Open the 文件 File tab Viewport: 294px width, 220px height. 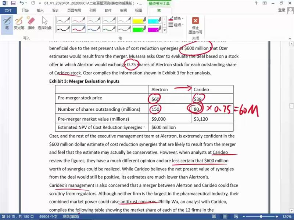8,10
